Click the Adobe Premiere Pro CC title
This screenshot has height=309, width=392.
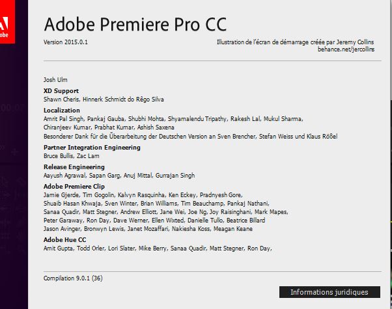[x=135, y=25]
